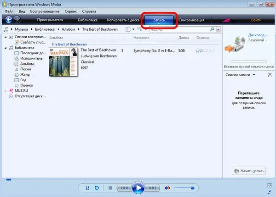Screen dimensions: 276x197
Task: Select the Beethoven album cover thumbnail
Action: [x=63, y=62]
